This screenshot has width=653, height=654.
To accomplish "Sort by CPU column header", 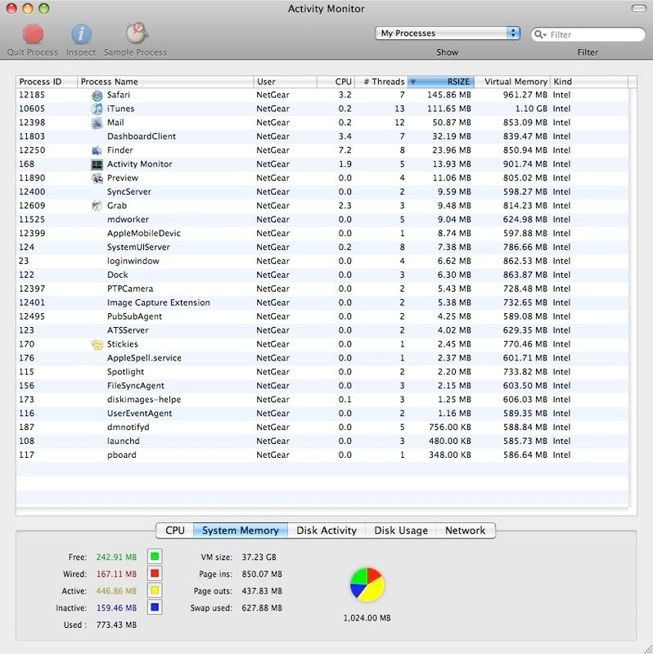I will pyautogui.click(x=336, y=82).
